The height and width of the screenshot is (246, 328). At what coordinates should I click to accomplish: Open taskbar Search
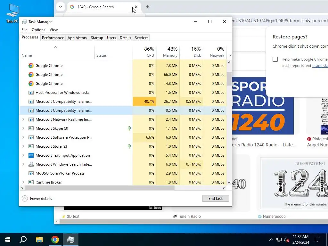tap(23, 240)
